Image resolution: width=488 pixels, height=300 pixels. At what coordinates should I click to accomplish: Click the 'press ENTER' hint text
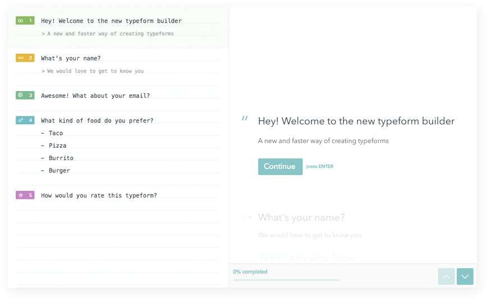[319, 167]
